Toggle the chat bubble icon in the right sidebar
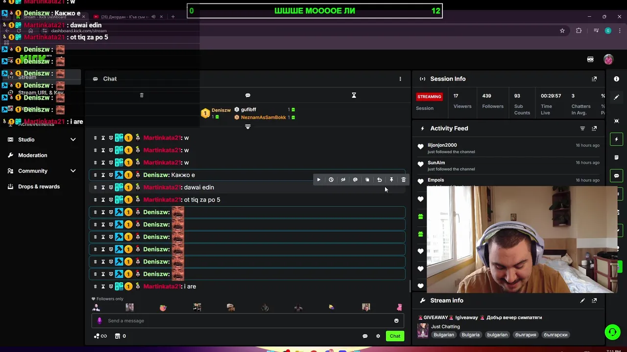This screenshot has height=352, width=627. pos(617,176)
